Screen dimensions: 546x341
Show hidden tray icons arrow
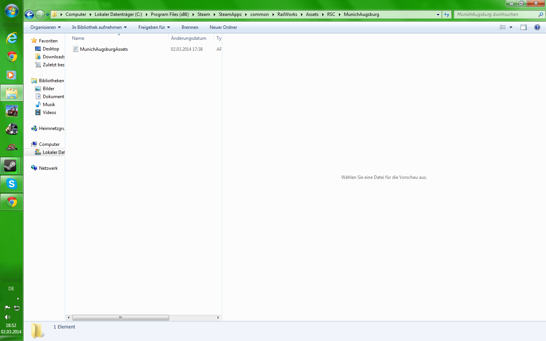tap(18, 299)
